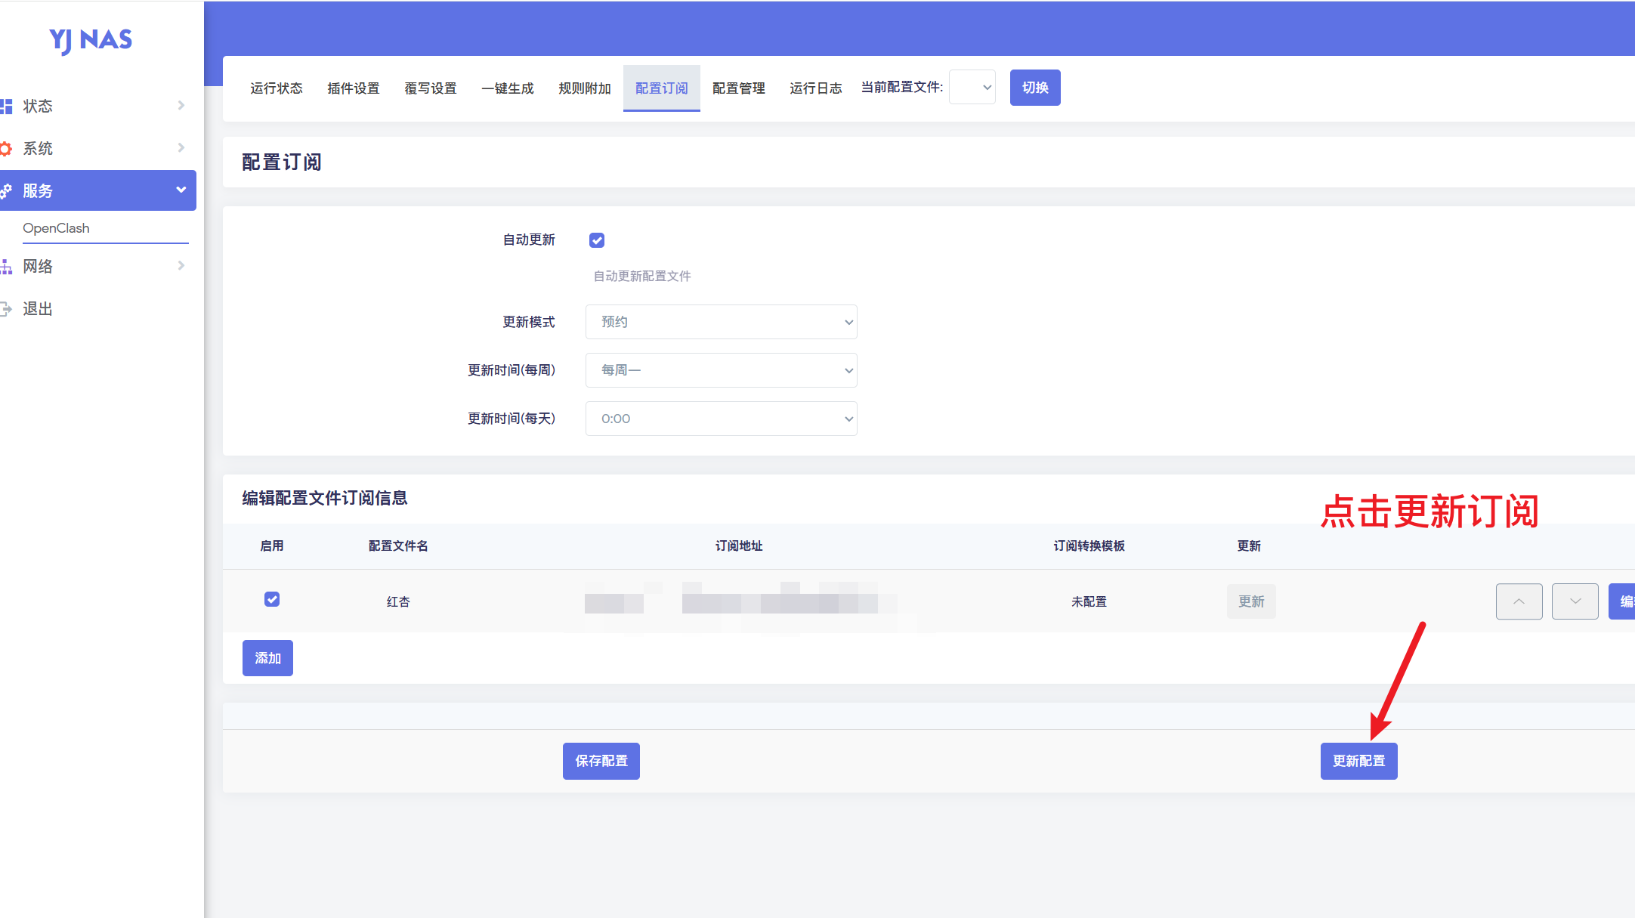
Task: Click the 系统 gear icon in sidebar
Action: click(6, 149)
